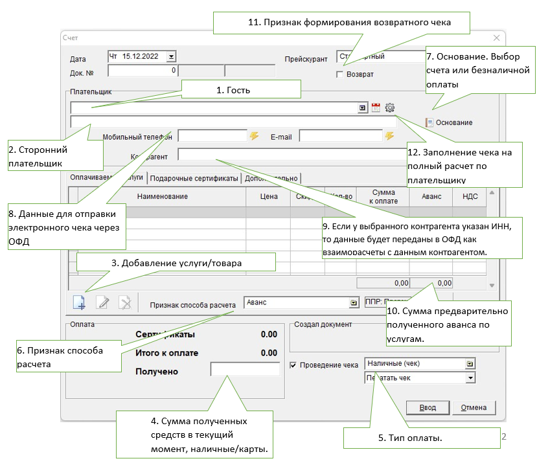Click the lightning icon beside the E-mail field
Image resolution: width=537 pixels, height=463 pixels.
coord(389,136)
